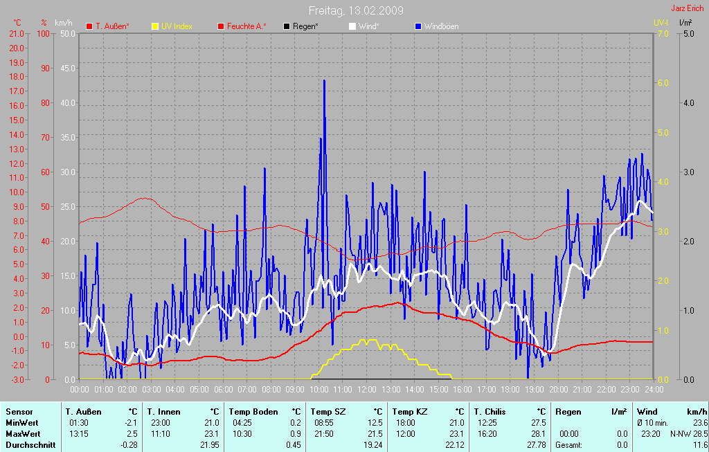Click the T. Chilis column header
Screen dimensions: 709x452
pyautogui.click(x=490, y=412)
